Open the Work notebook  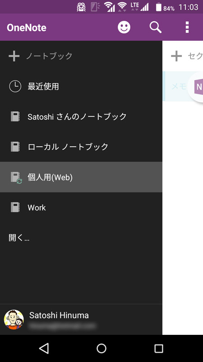pyautogui.click(x=81, y=207)
